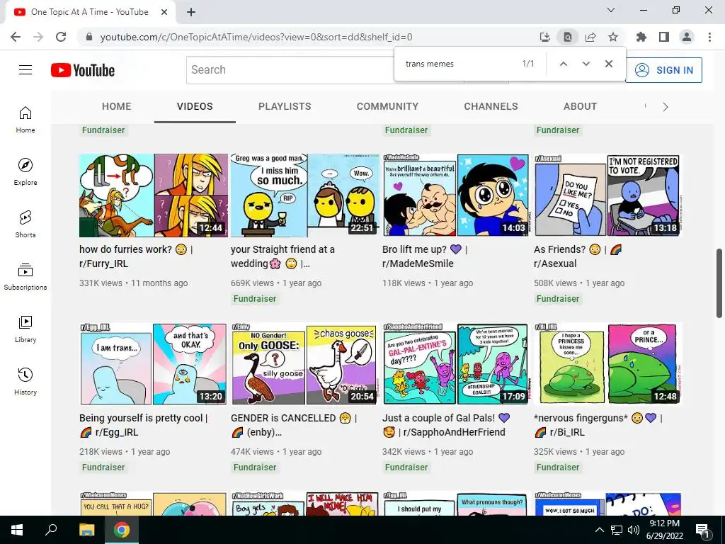Viewport: 725px width, 544px height.
Task: Close the find bar
Action: click(609, 64)
